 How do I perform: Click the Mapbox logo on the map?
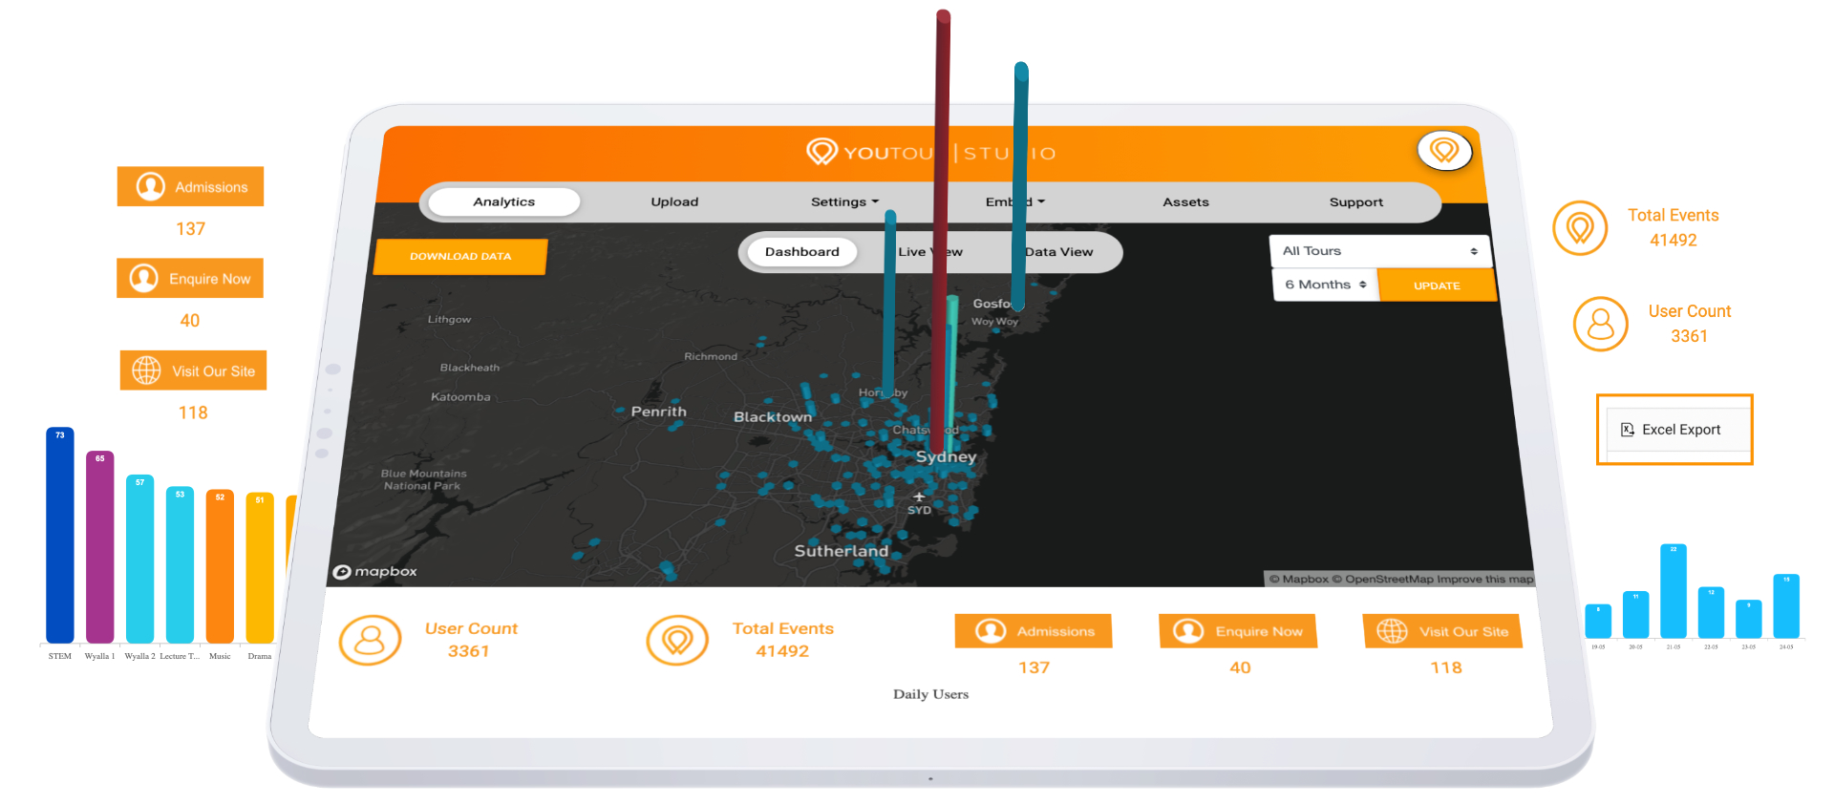375,572
